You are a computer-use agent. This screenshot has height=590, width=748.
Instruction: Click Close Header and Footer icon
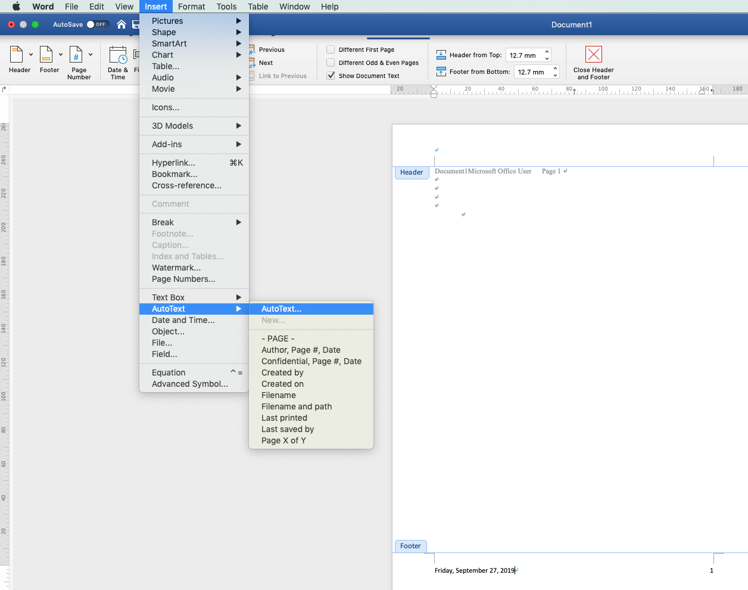click(x=594, y=54)
